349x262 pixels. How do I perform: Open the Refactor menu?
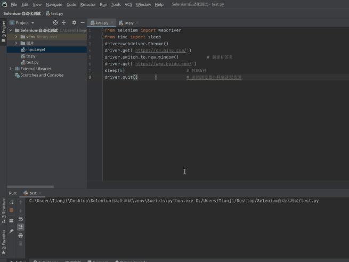88,4
